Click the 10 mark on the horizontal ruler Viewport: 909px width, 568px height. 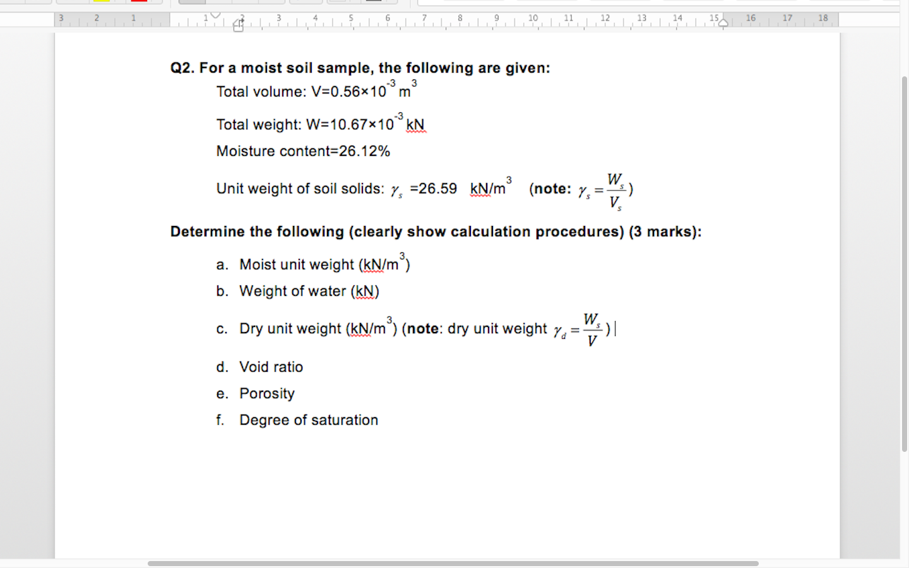533,18
